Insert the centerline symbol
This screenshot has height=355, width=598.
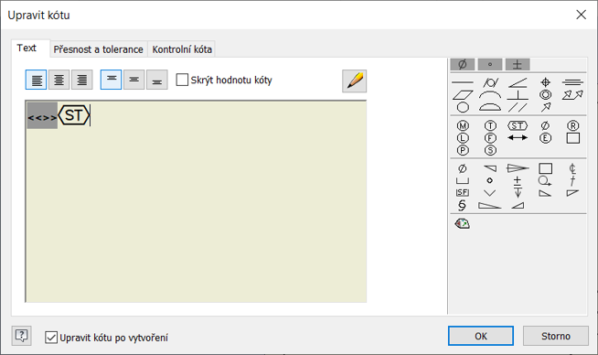click(x=572, y=168)
